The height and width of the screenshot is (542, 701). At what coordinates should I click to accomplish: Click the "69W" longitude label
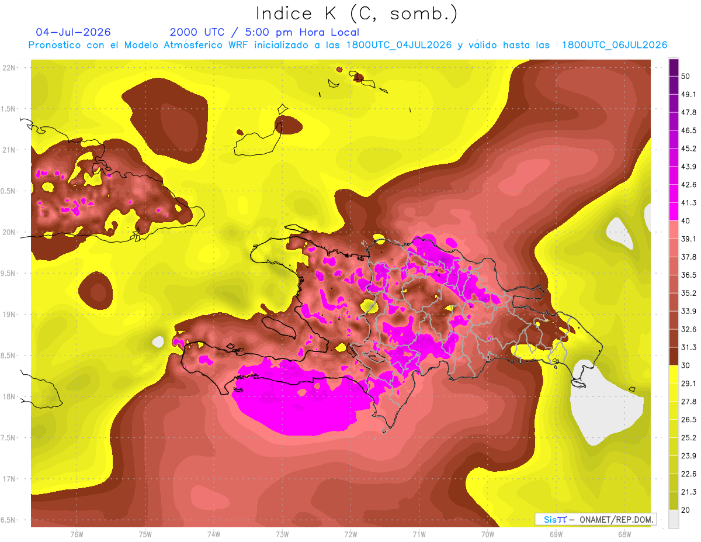556,534
